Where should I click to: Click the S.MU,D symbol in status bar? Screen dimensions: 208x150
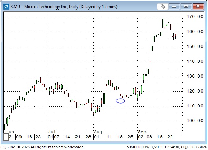point(133,147)
